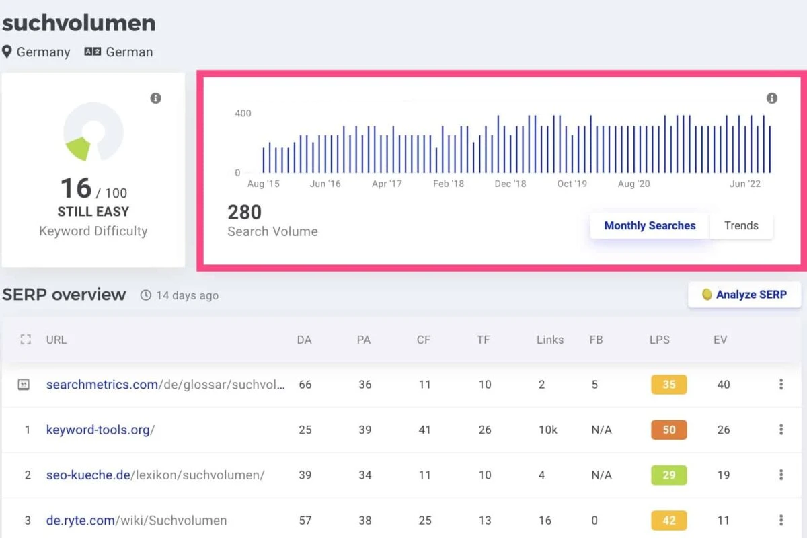Click the info icon on the search volume chart
Image resolution: width=807 pixels, height=538 pixels.
(x=771, y=98)
